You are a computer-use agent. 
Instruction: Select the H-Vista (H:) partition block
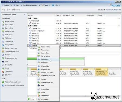click(88, 72)
